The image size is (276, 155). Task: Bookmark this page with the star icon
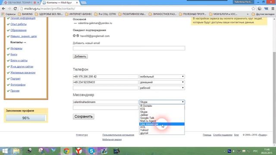click(x=253, y=9)
